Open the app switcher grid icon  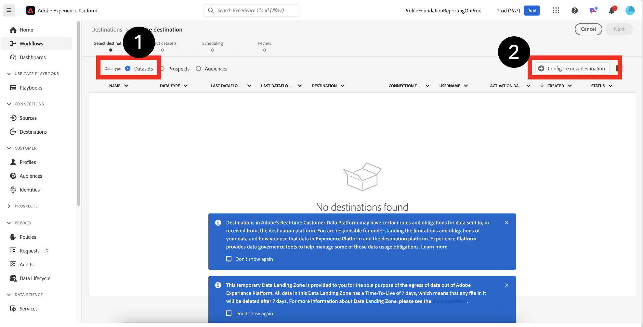click(556, 11)
